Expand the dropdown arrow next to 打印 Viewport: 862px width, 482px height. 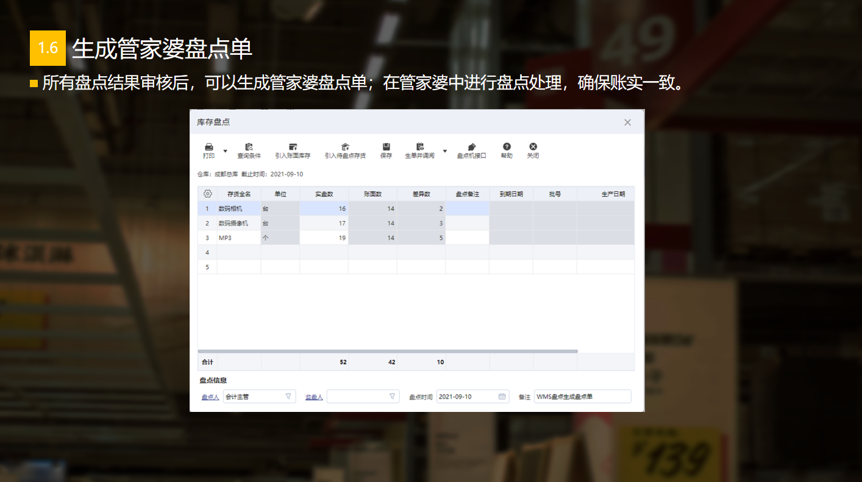[225, 151]
